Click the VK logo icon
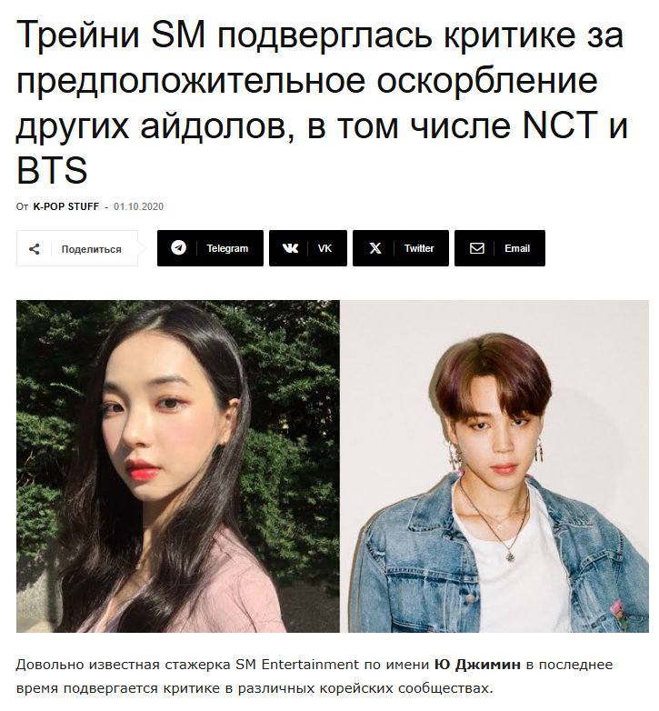The width and height of the screenshot is (659, 711). (290, 248)
